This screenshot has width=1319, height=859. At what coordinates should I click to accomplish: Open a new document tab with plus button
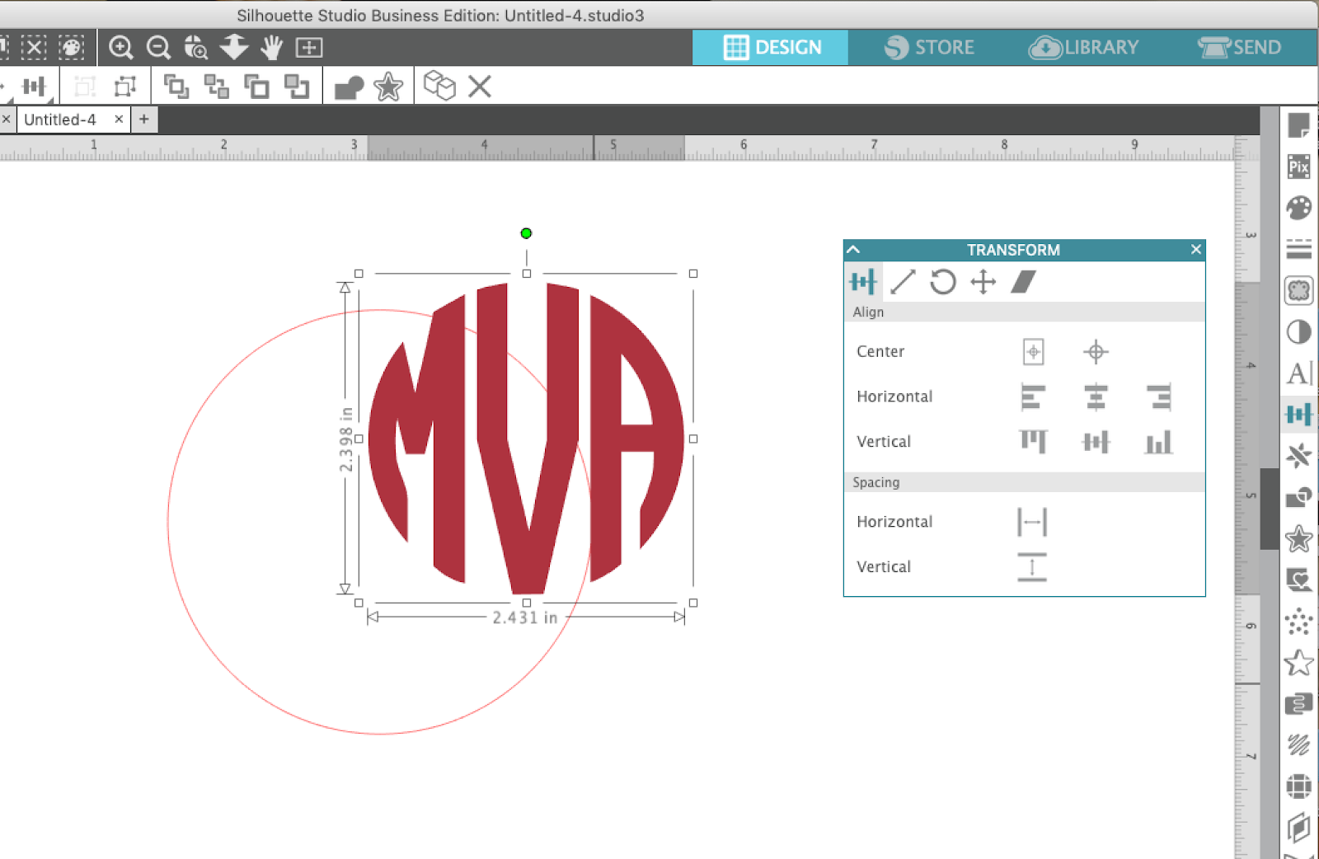[x=144, y=119]
